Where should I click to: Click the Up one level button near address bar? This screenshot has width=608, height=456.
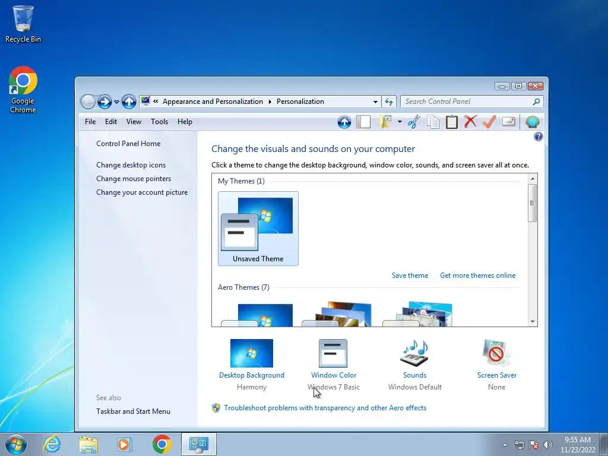tap(129, 102)
